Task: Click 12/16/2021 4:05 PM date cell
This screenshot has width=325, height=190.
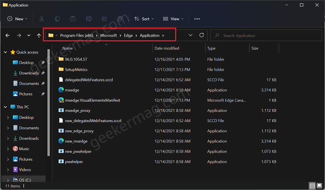Action: pos(172,59)
